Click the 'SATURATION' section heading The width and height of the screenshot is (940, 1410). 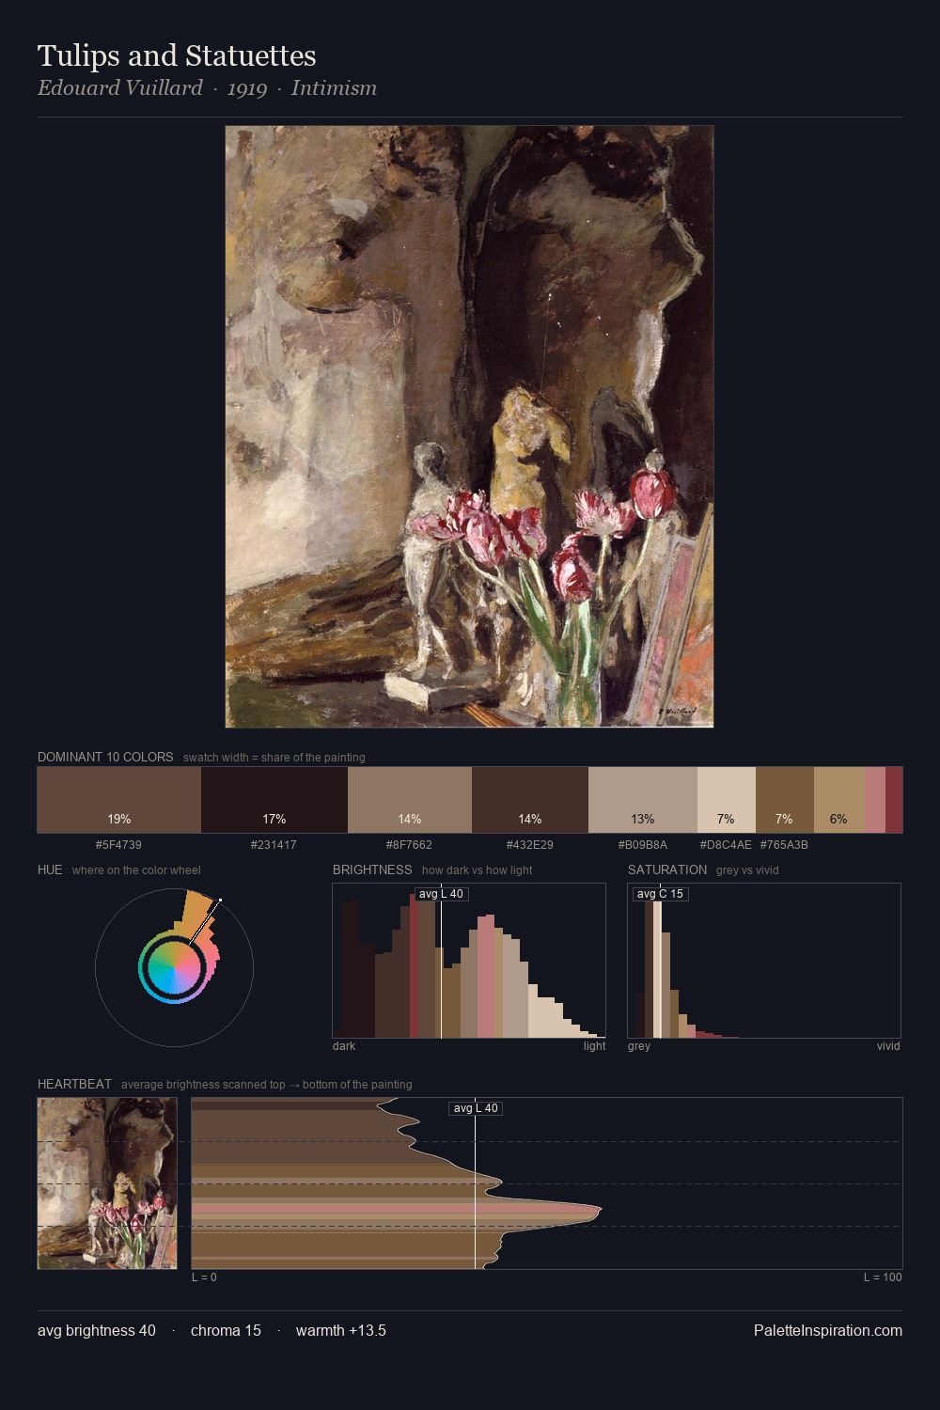pos(667,869)
